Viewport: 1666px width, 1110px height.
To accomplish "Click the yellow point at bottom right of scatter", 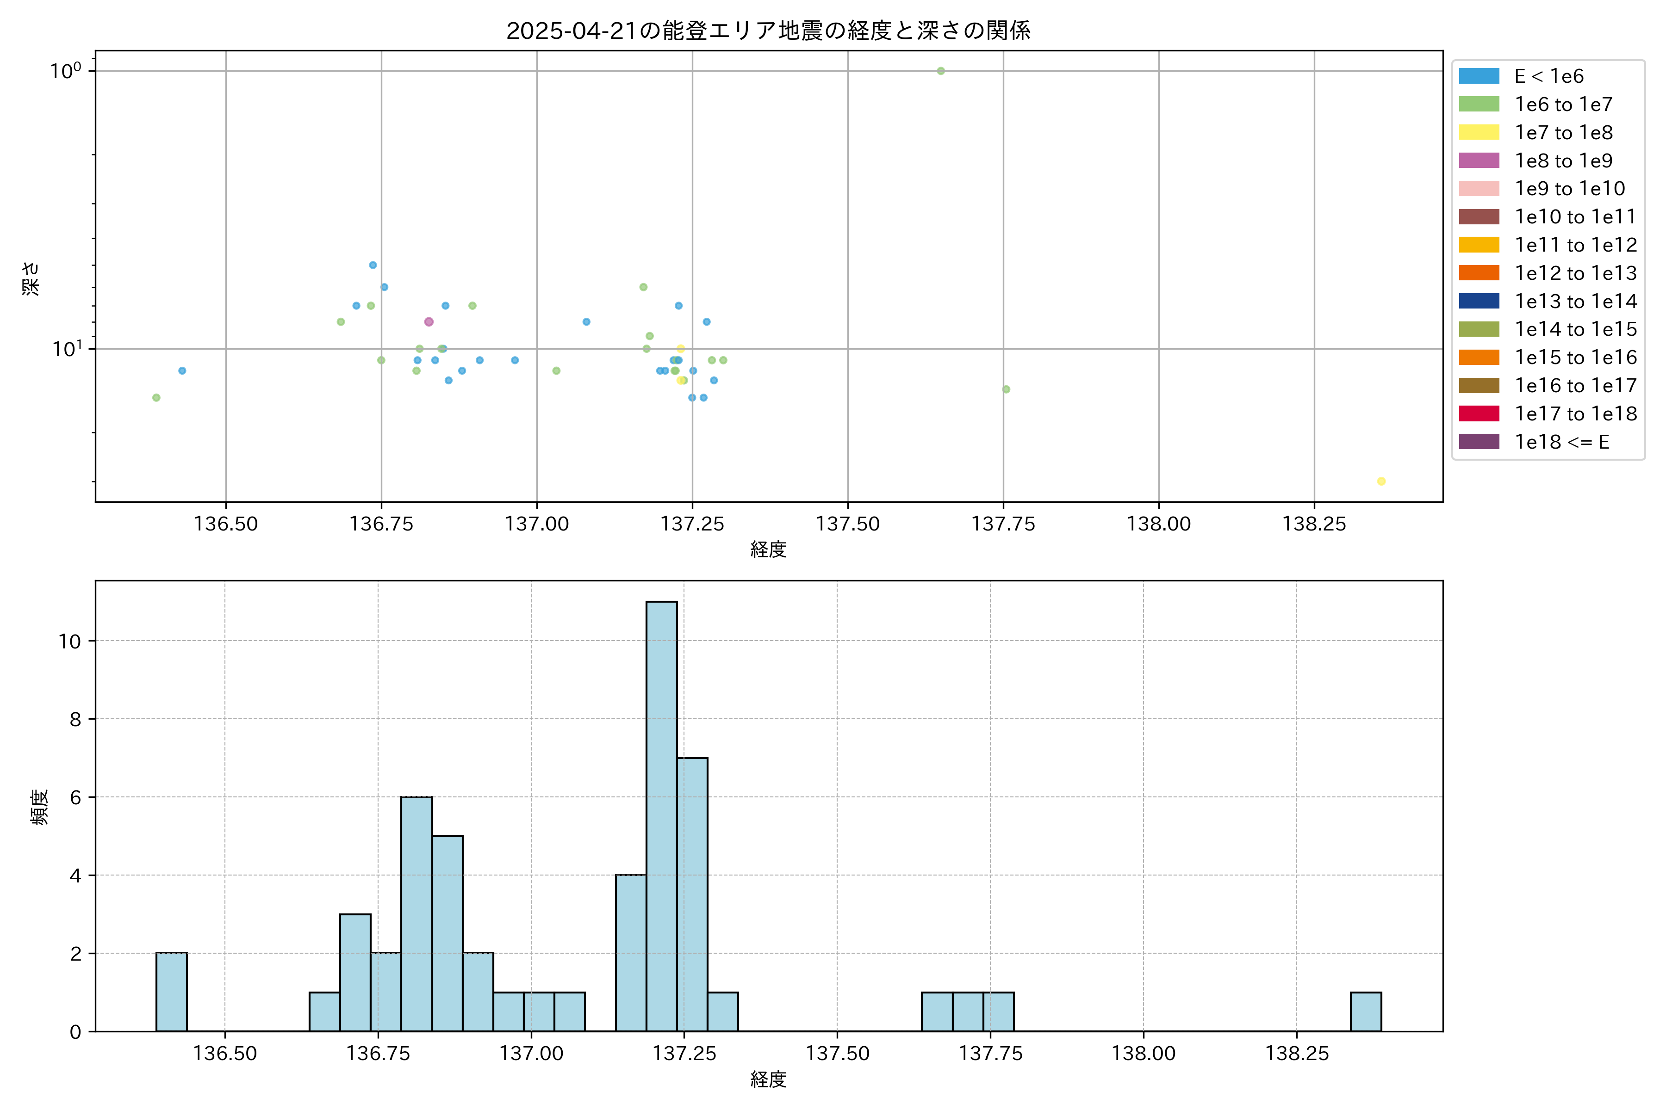I will click(x=1380, y=481).
